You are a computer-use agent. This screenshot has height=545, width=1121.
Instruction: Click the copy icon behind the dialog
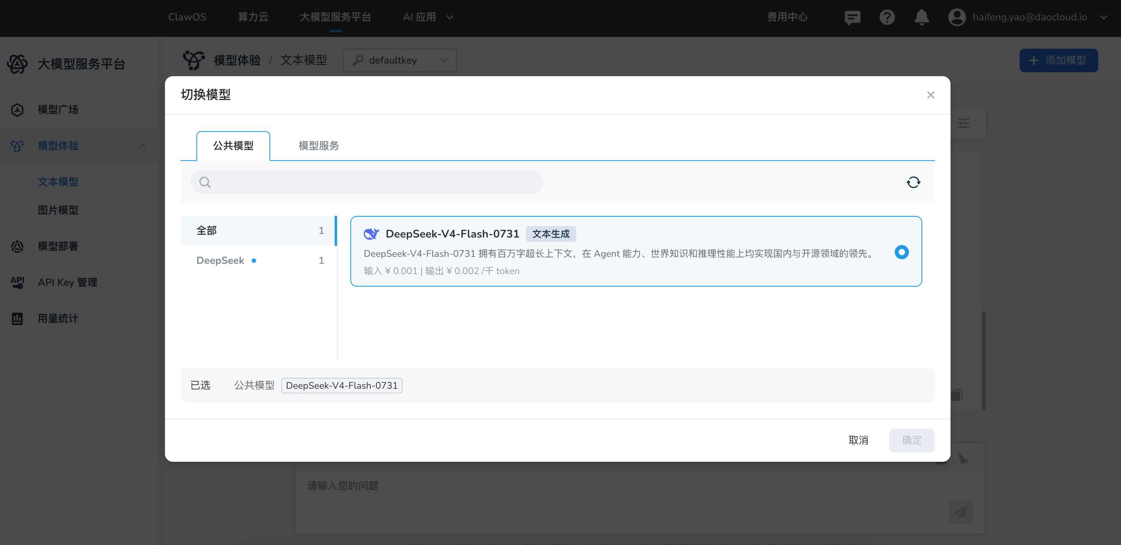point(956,395)
